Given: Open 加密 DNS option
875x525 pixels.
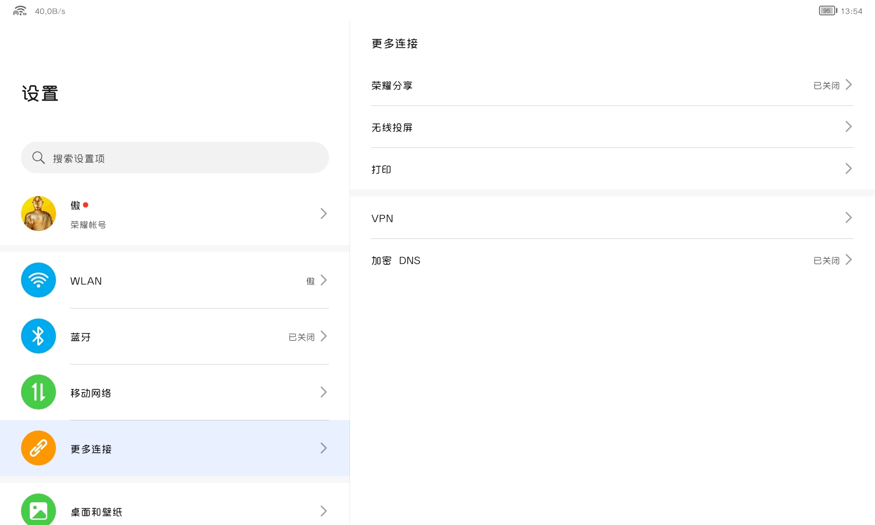Looking at the screenshot, I should (612, 260).
